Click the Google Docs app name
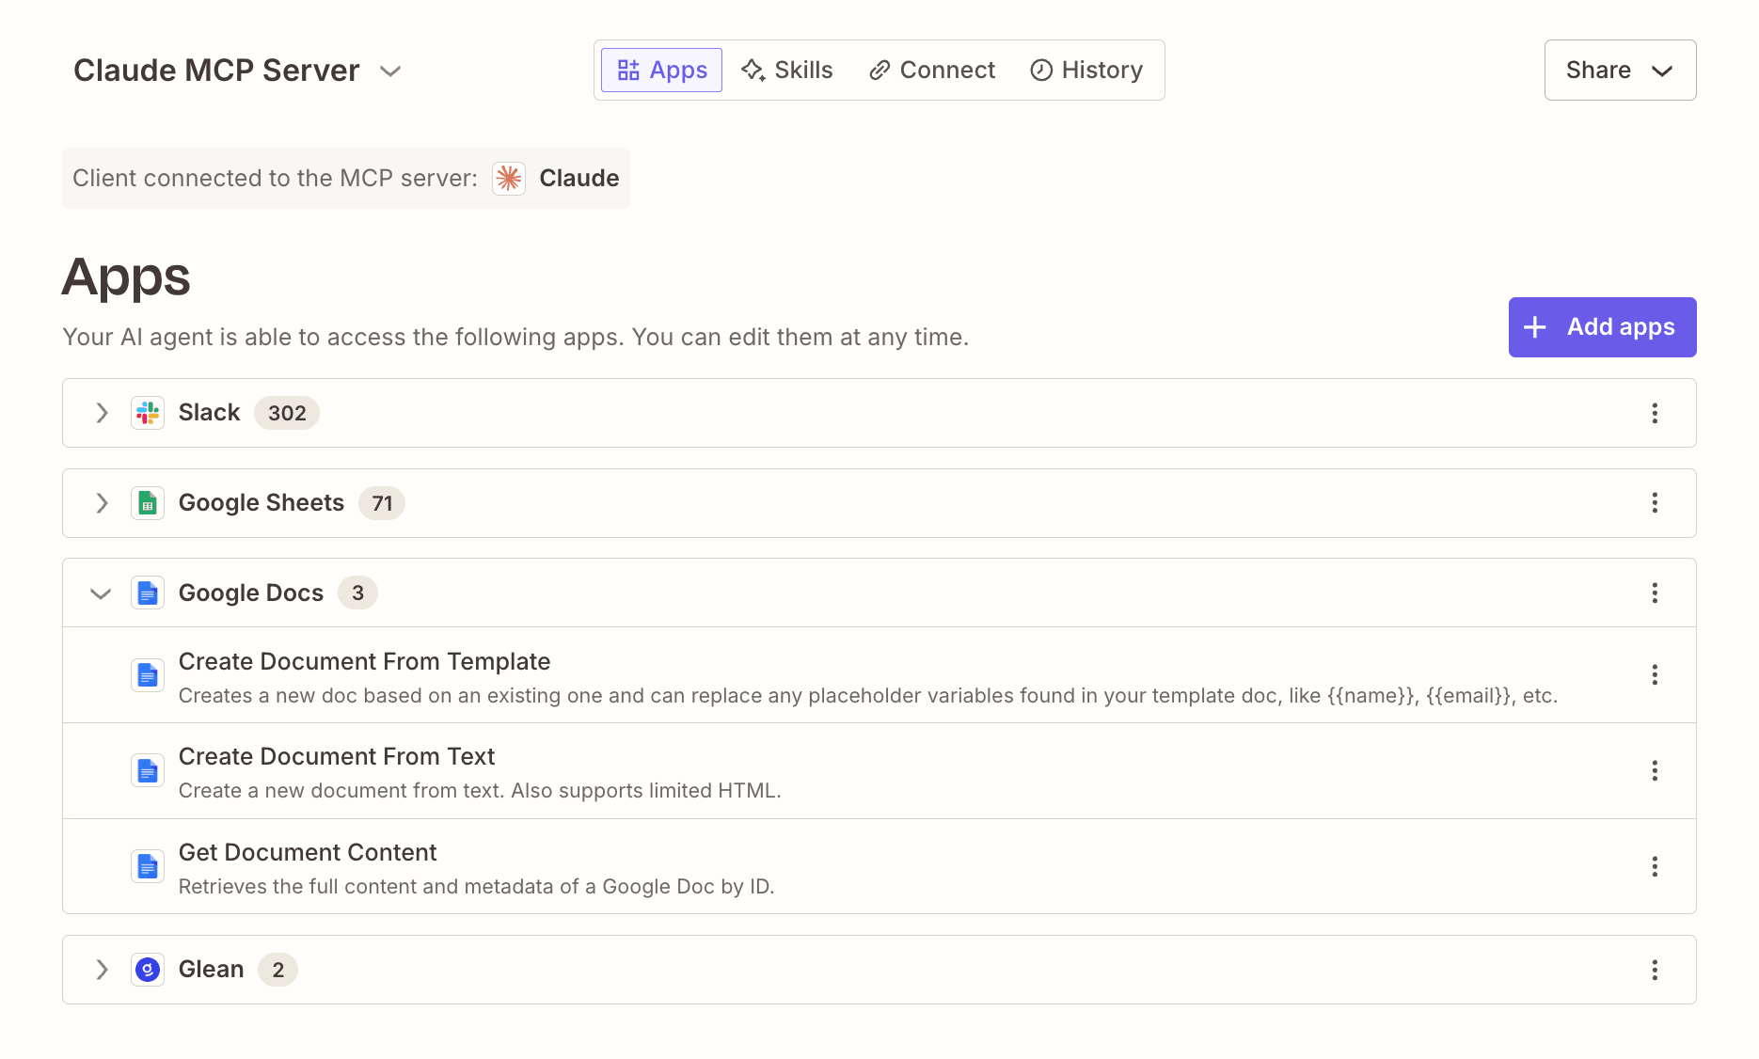Viewport: 1759px width, 1059px height. pos(251,593)
